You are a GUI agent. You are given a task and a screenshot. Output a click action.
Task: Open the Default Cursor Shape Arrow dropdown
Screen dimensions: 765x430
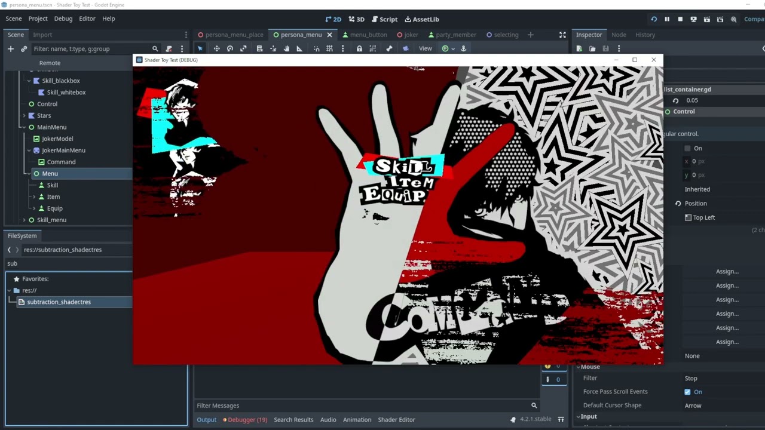click(x=722, y=406)
